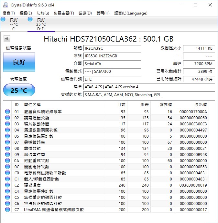Open the 佈景主題(T) menu
This screenshot has width=218, height=223.
(64, 13)
